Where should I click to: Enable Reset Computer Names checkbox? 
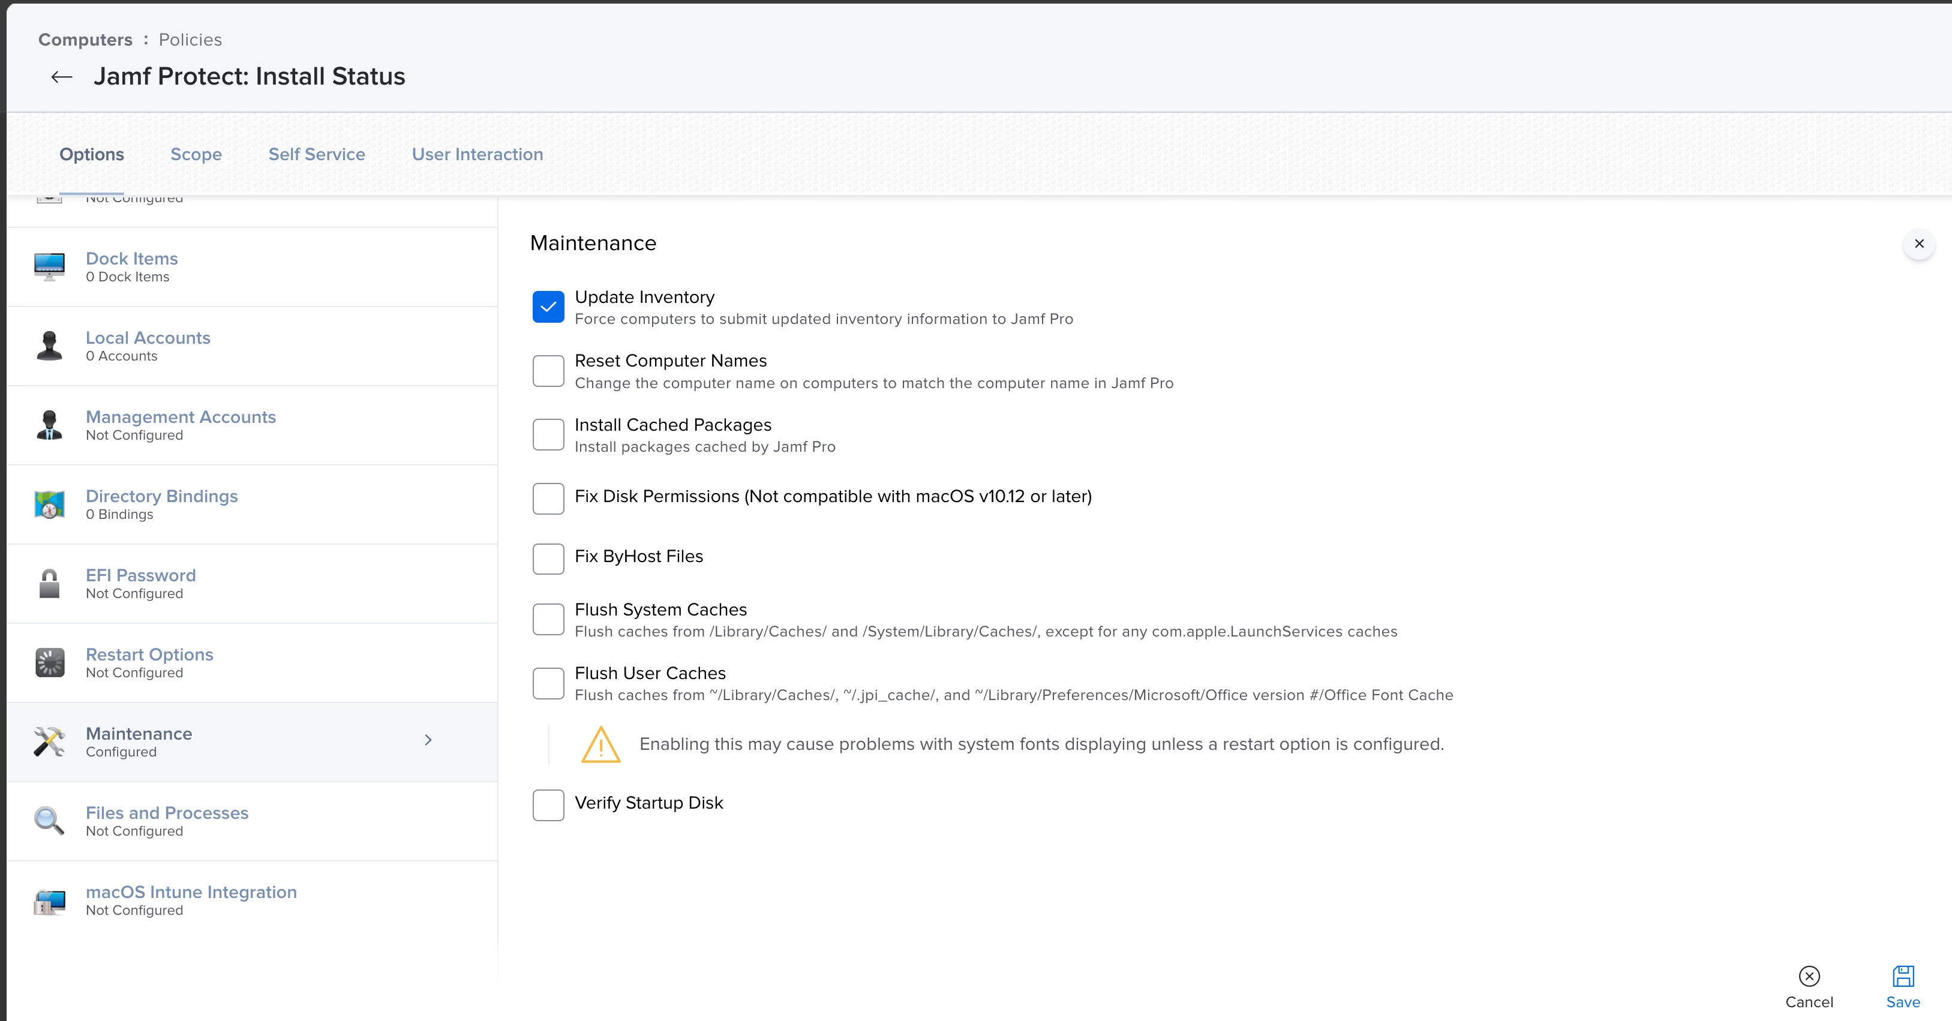(549, 371)
